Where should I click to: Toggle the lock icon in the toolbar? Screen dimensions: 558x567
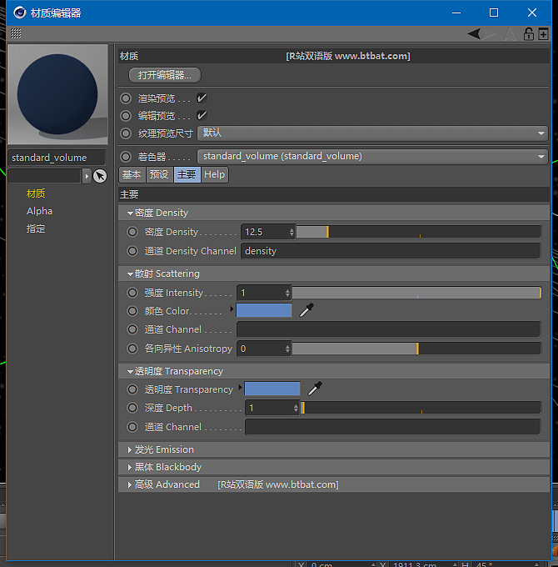coord(529,33)
